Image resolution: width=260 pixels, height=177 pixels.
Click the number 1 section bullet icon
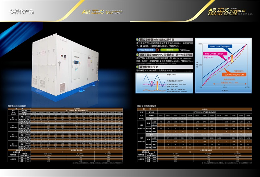[x=137, y=40]
